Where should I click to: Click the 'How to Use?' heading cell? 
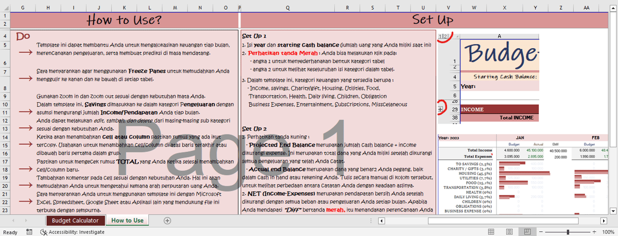pos(124,20)
